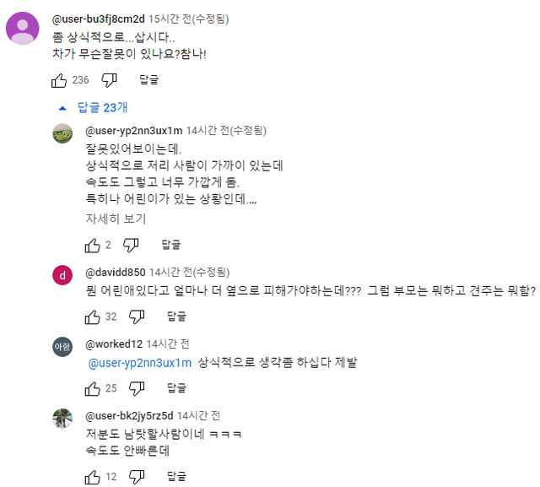Dislike the top comment by user-bu3fj8cm2d
This screenshot has width=540, height=487.
[x=109, y=80]
